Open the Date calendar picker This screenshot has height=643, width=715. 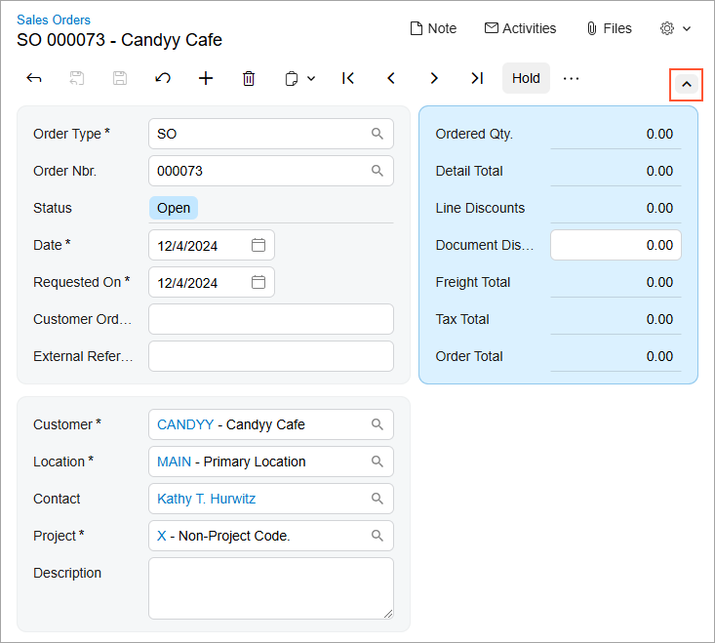(258, 245)
